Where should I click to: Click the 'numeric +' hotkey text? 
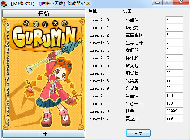pos(99,96)
